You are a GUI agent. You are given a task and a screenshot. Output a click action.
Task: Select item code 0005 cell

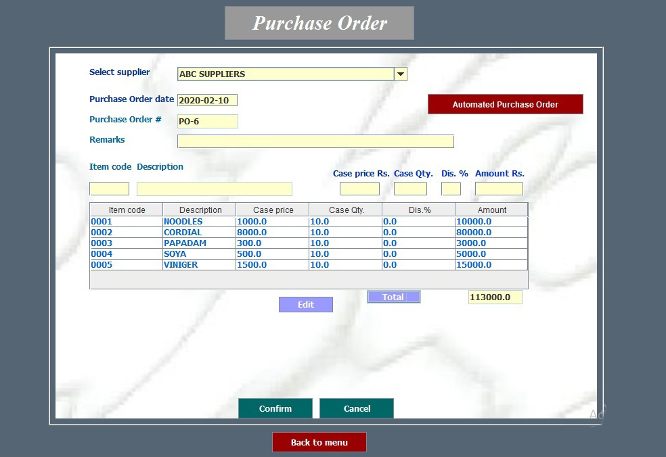click(126, 265)
